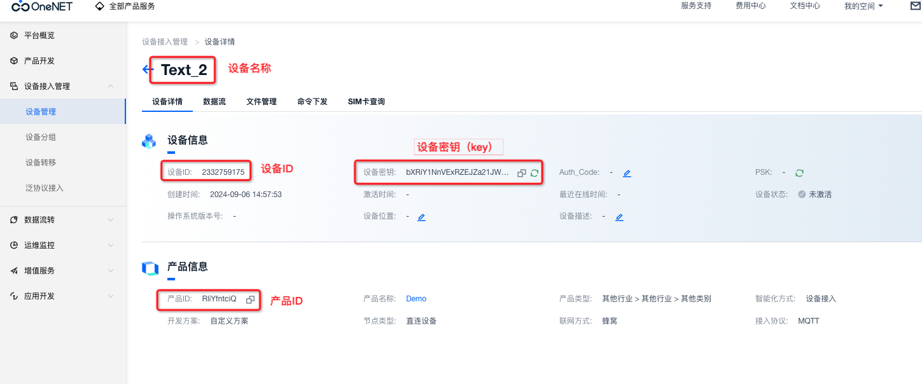Open the Demo product link
This screenshot has height=384, width=922.
[416, 299]
